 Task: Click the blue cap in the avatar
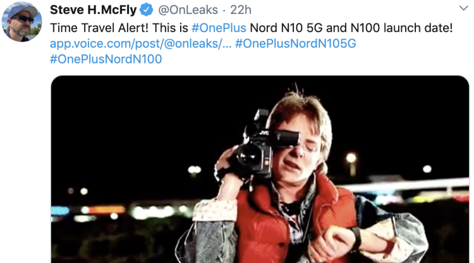tap(23, 11)
